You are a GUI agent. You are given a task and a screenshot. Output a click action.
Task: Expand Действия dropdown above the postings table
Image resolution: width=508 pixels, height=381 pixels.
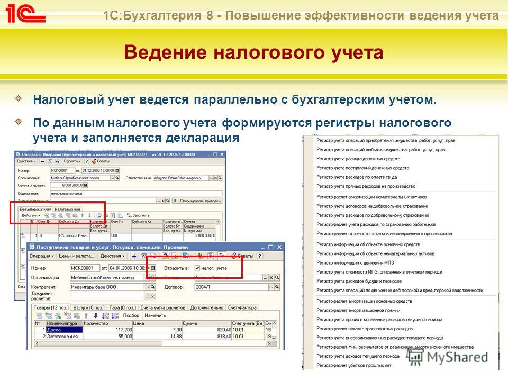click(31, 215)
